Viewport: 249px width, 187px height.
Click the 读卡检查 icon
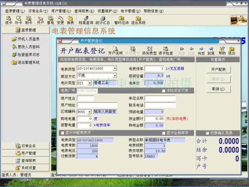pyautogui.click(x=166, y=51)
